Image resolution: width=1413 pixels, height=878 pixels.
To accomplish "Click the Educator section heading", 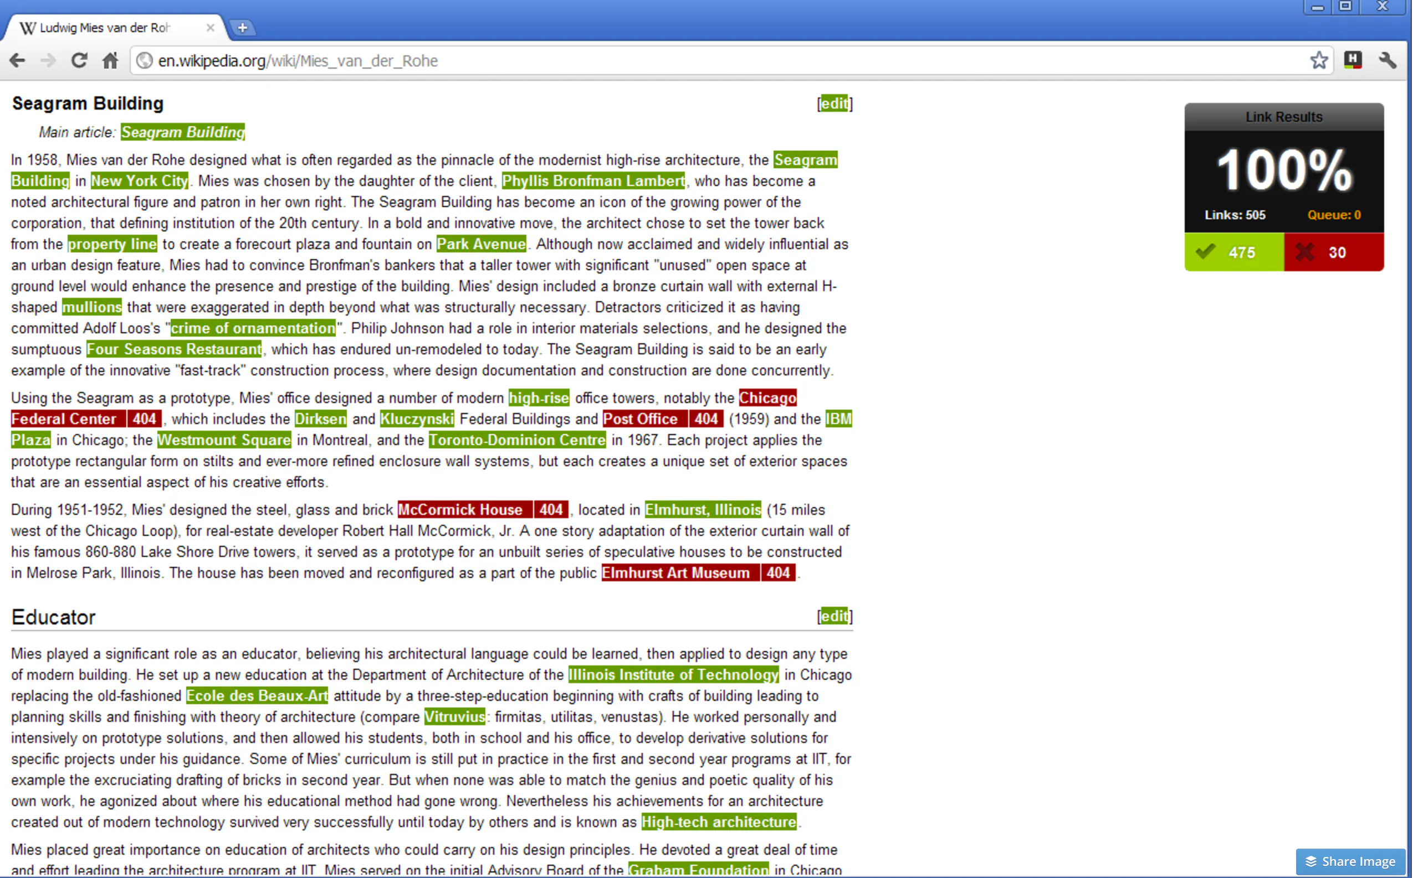I will pos(54,617).
